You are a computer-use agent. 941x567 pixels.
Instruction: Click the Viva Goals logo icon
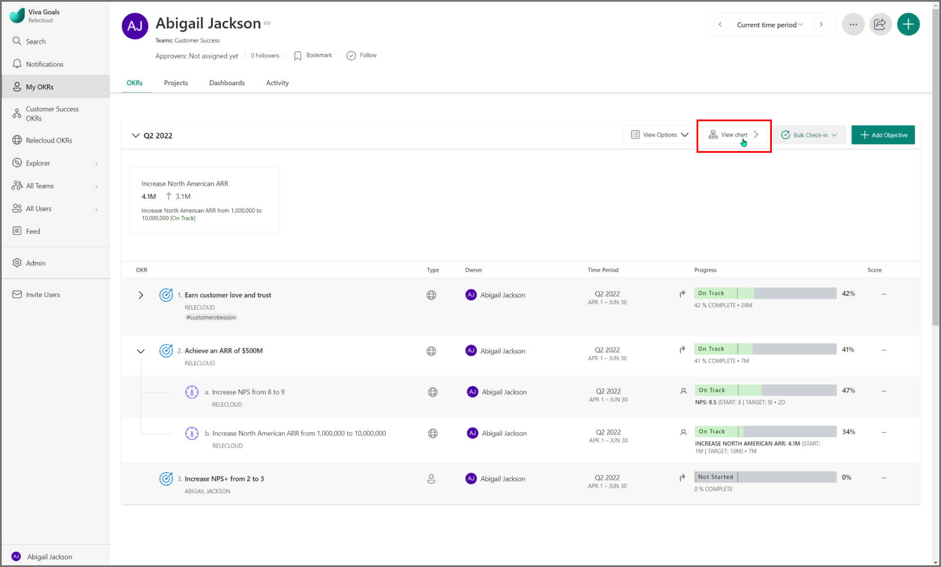17,16
